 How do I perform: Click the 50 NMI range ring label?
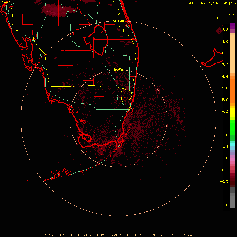118,70
